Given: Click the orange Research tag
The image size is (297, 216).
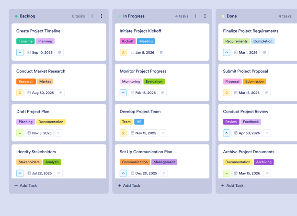Looking at the screenshot, I should pos(26,81).
